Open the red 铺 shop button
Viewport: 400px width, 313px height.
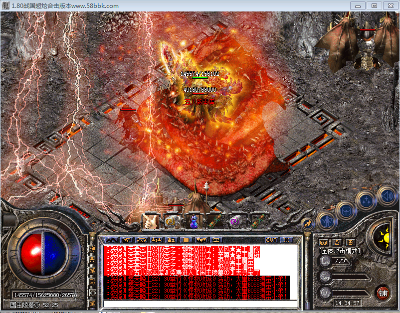coord(383,293)
